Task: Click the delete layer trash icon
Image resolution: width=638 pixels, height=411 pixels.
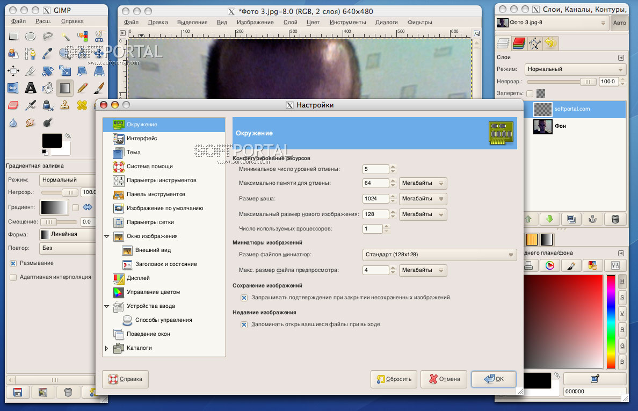Action: 615,219
